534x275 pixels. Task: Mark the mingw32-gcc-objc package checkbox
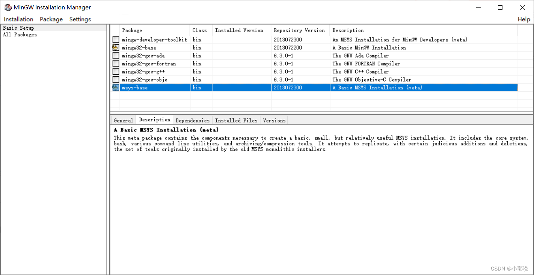(x=116, y=80)
